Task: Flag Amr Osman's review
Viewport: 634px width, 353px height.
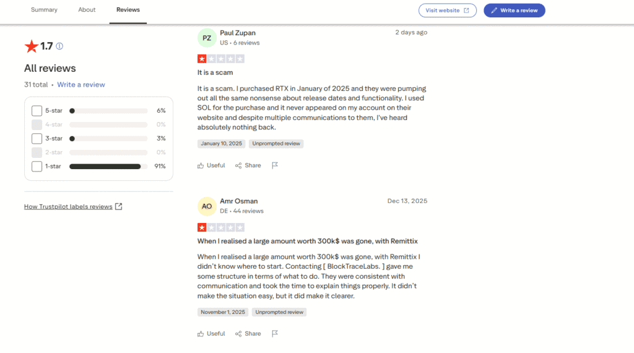Action: point(275,334)
